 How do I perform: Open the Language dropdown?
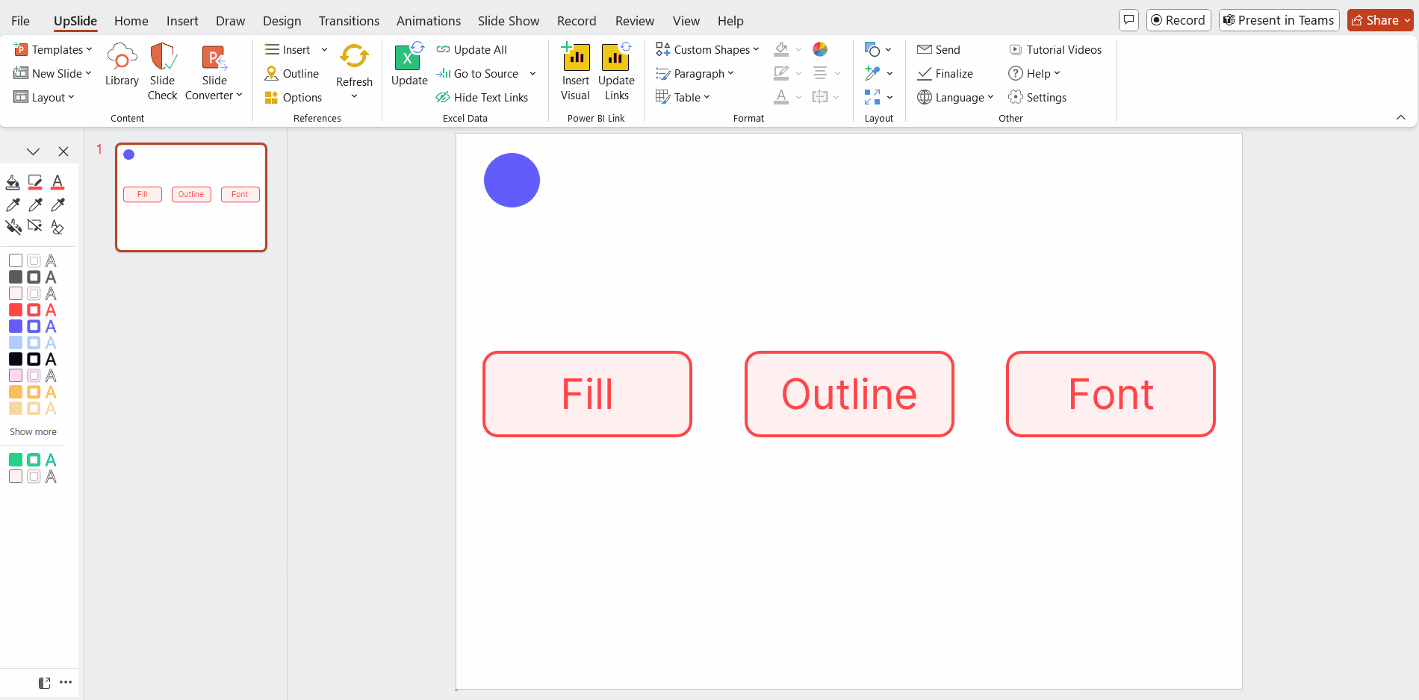(955, 97)
